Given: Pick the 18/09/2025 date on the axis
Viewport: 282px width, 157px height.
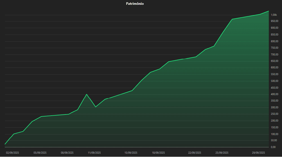Looking at the screenshot, I should pyautogui.click(x=158, y=153).
